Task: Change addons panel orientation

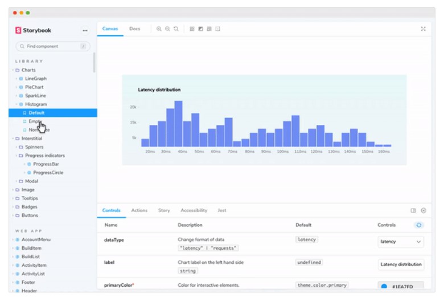Action: pyautogui.click(x=413, y=210)
